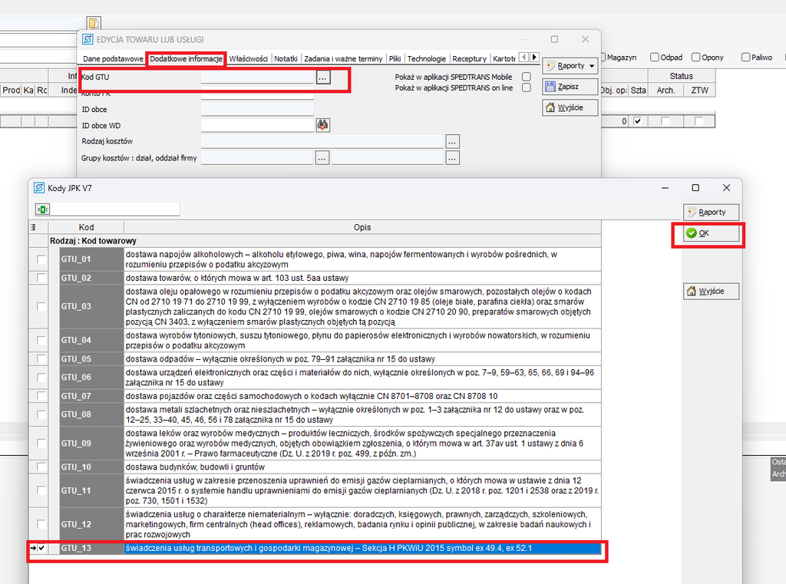Open the Zadania i ważne terminy tab
The height and width of the screenshot is (584, 786).
point(343,58)
